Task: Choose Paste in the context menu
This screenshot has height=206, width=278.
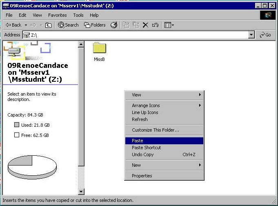Action: (x=165, y=141)
